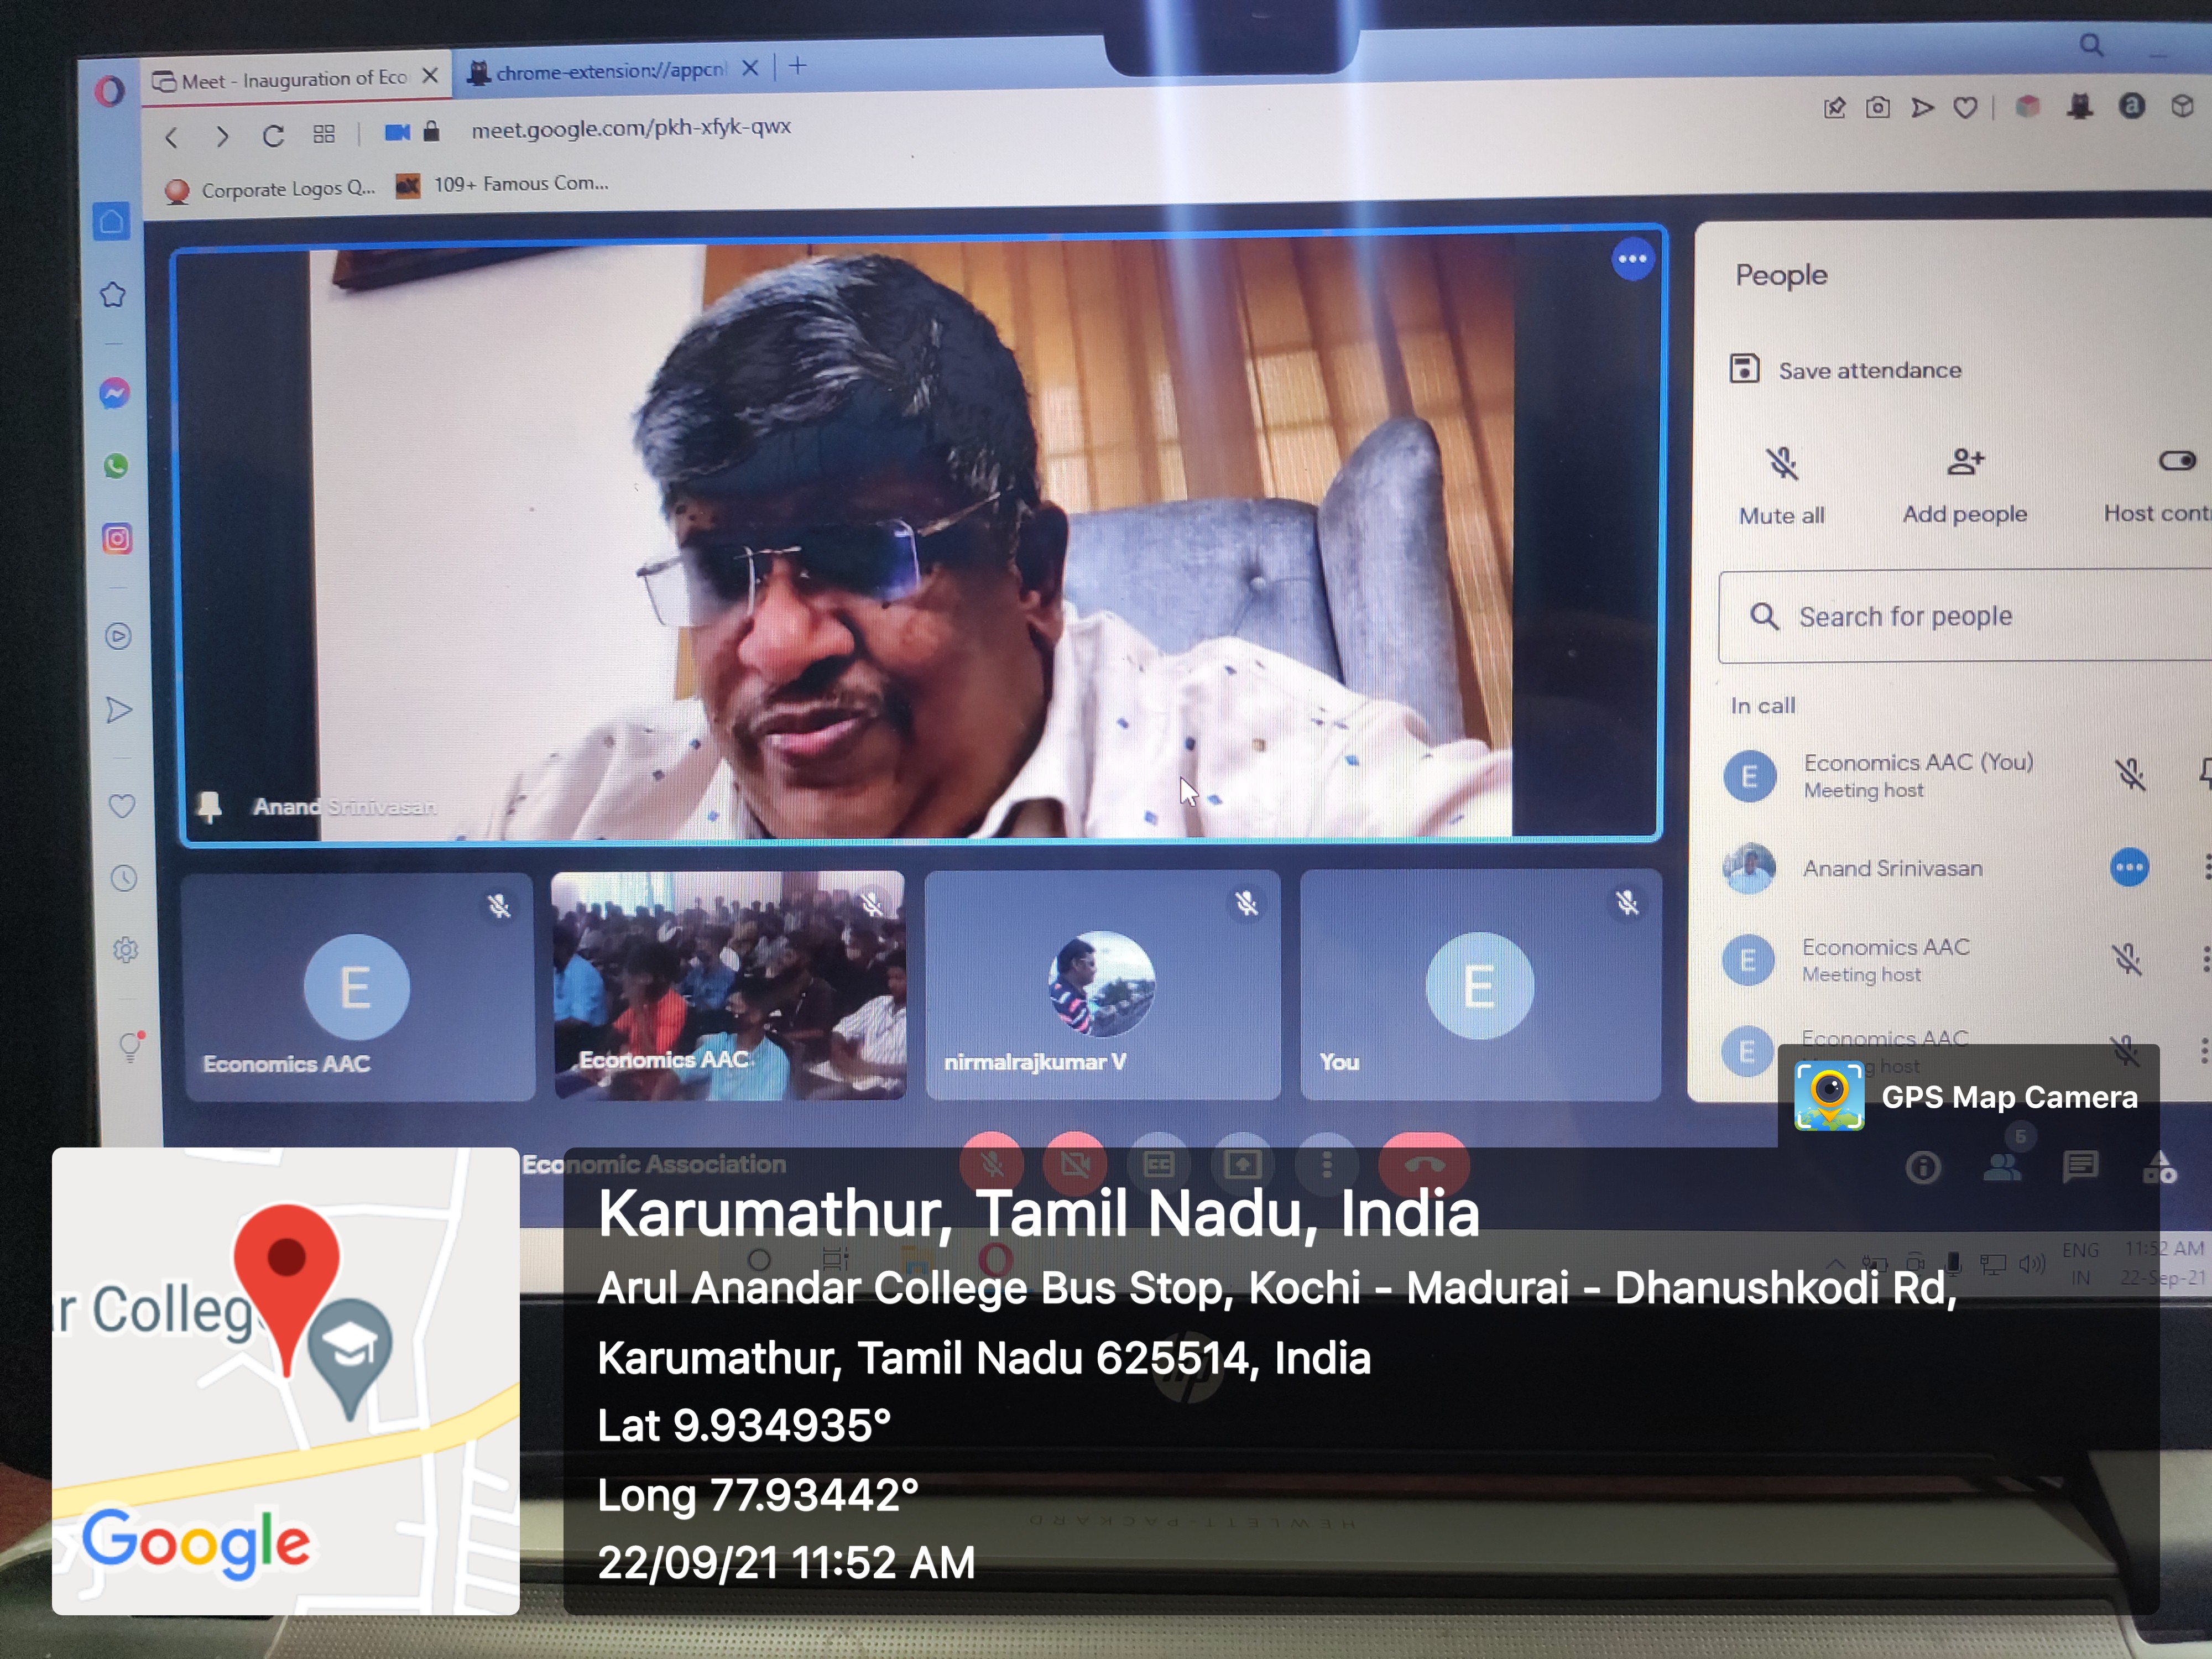Open the Opera menu logo
This screenshot has height=1659, width=2212.
click(110, 91)
